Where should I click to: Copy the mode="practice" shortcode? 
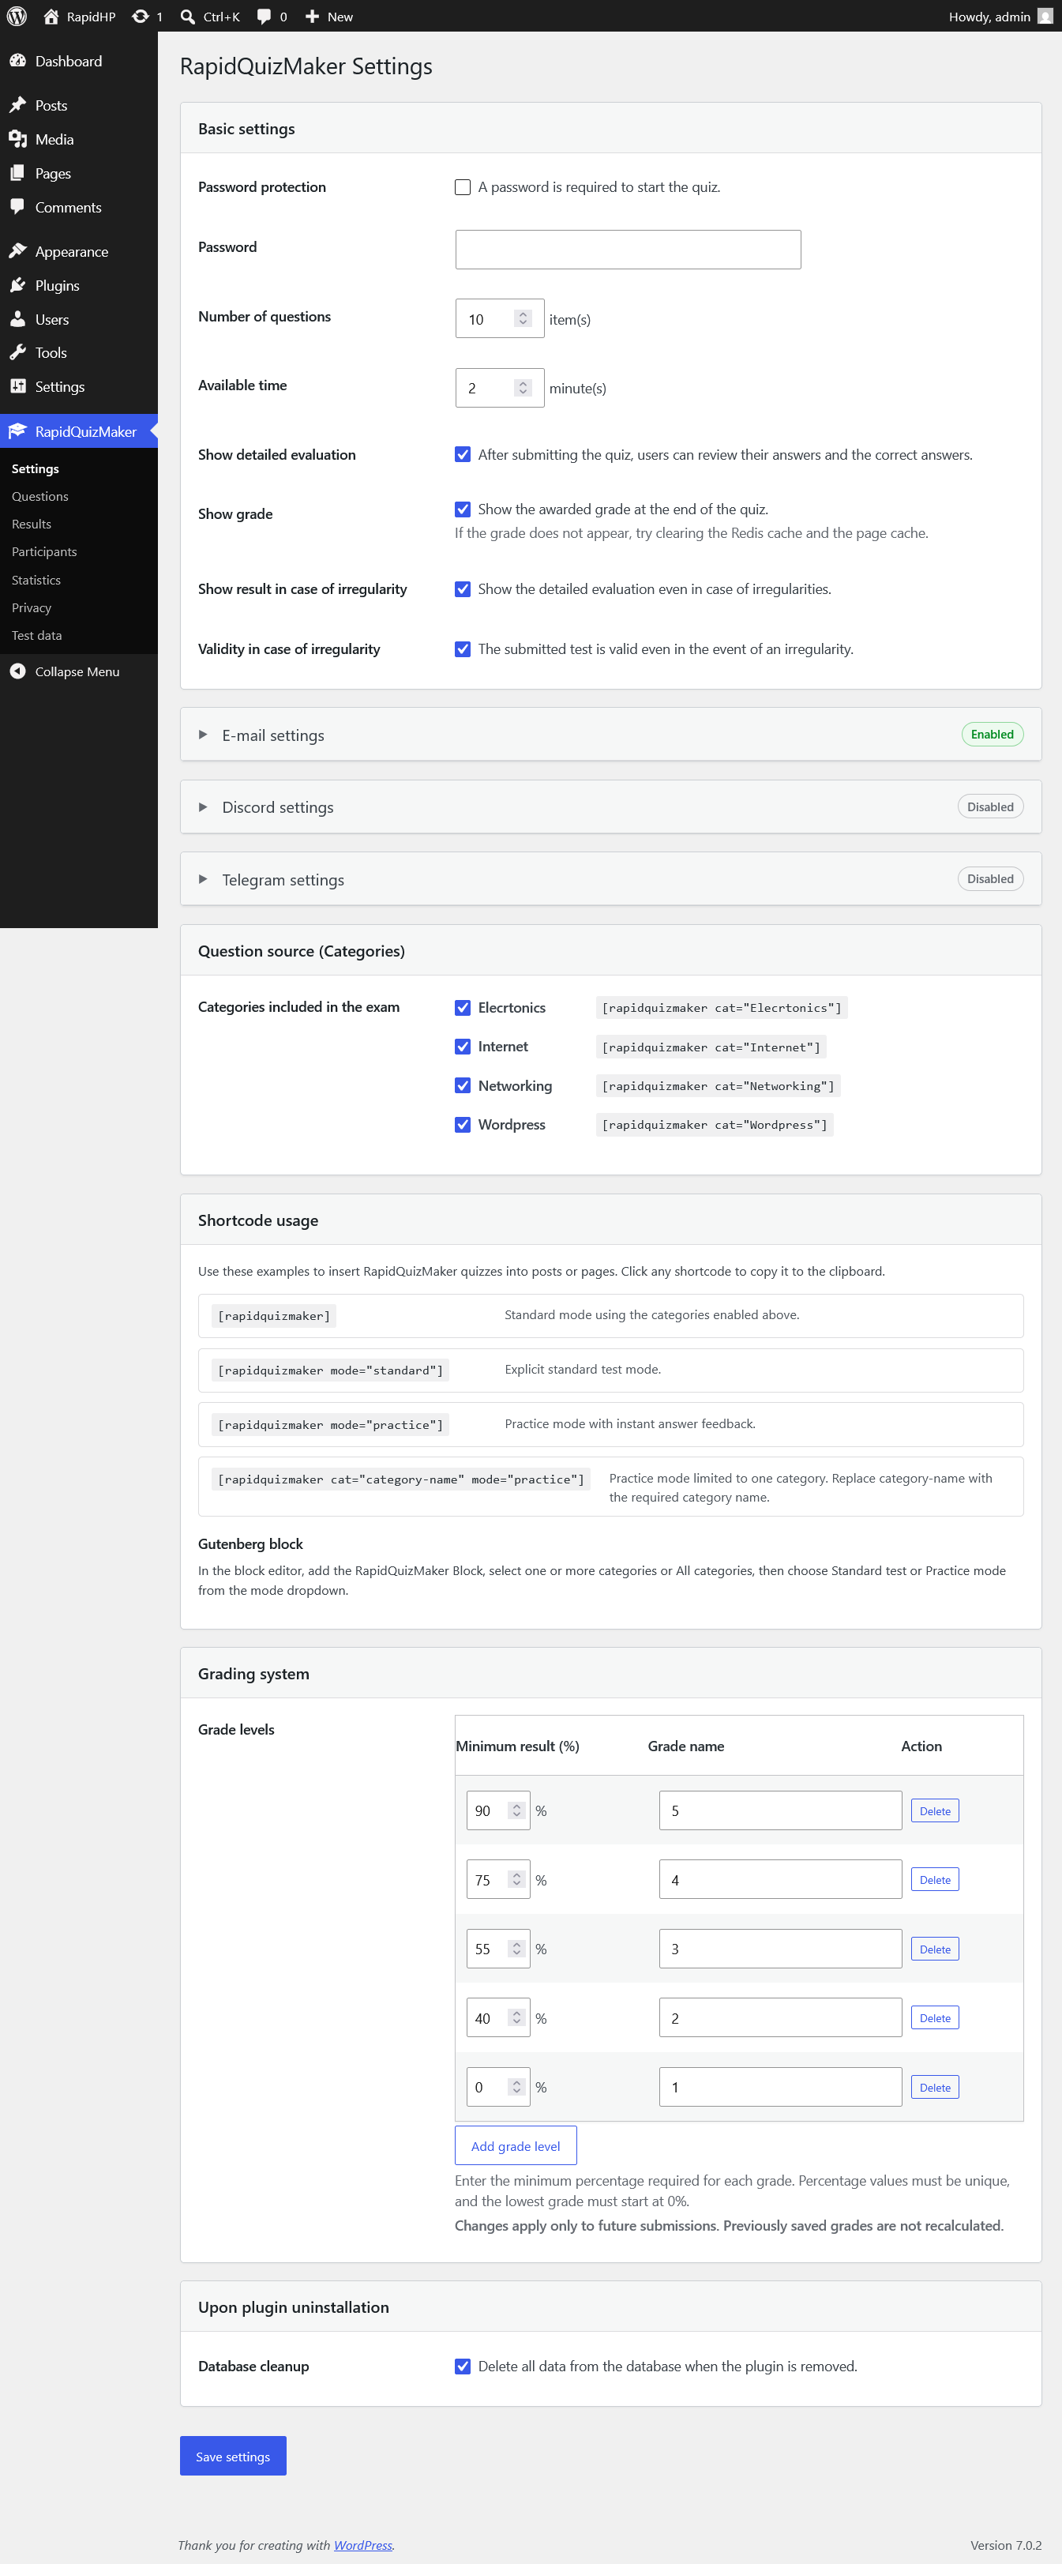pos(331,1424)
